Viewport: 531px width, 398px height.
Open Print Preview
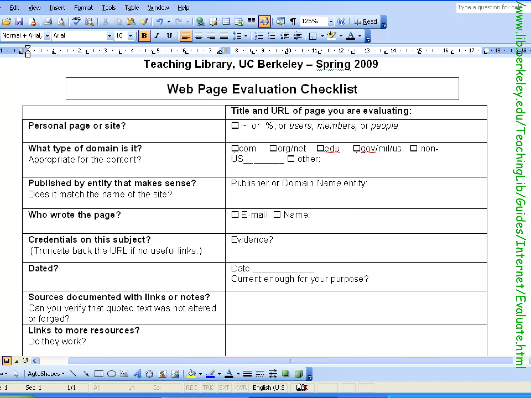61,22
